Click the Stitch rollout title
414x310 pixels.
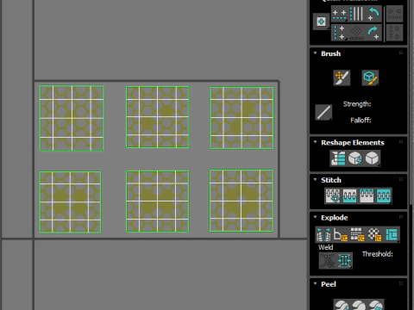tap(331, 180)
